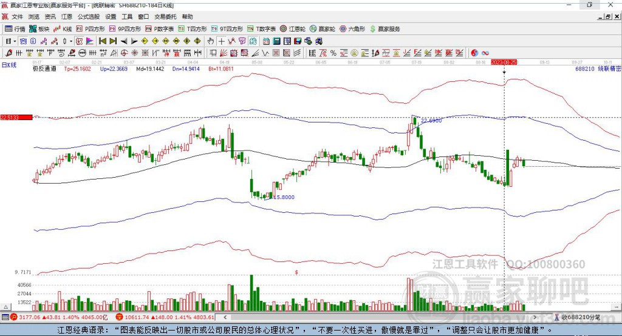Click the status bar grid icon

5,317
